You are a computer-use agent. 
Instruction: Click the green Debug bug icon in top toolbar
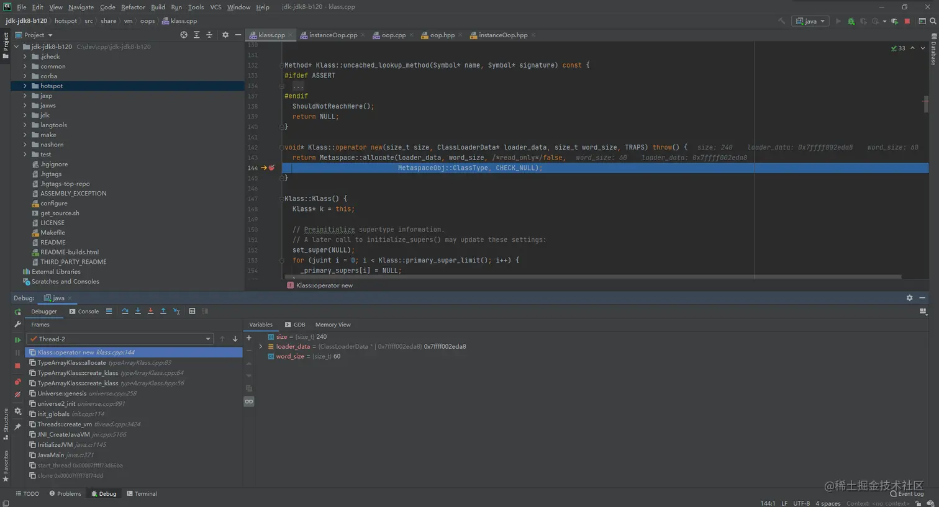pos(851,21)
